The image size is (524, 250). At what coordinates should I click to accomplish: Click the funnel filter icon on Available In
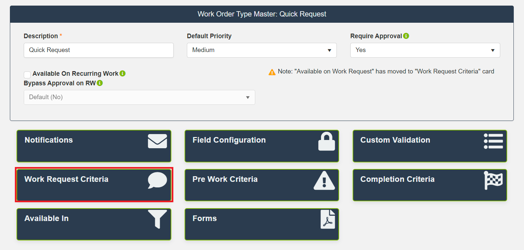click(x=157, y=219)
